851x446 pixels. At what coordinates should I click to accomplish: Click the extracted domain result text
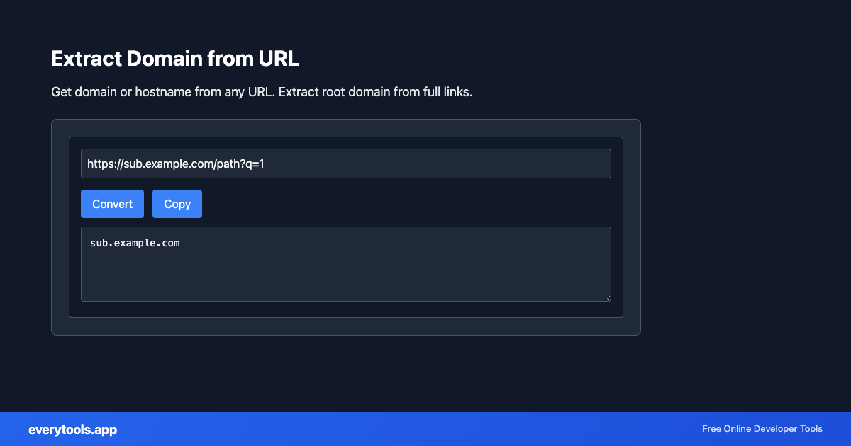point(134,243)
